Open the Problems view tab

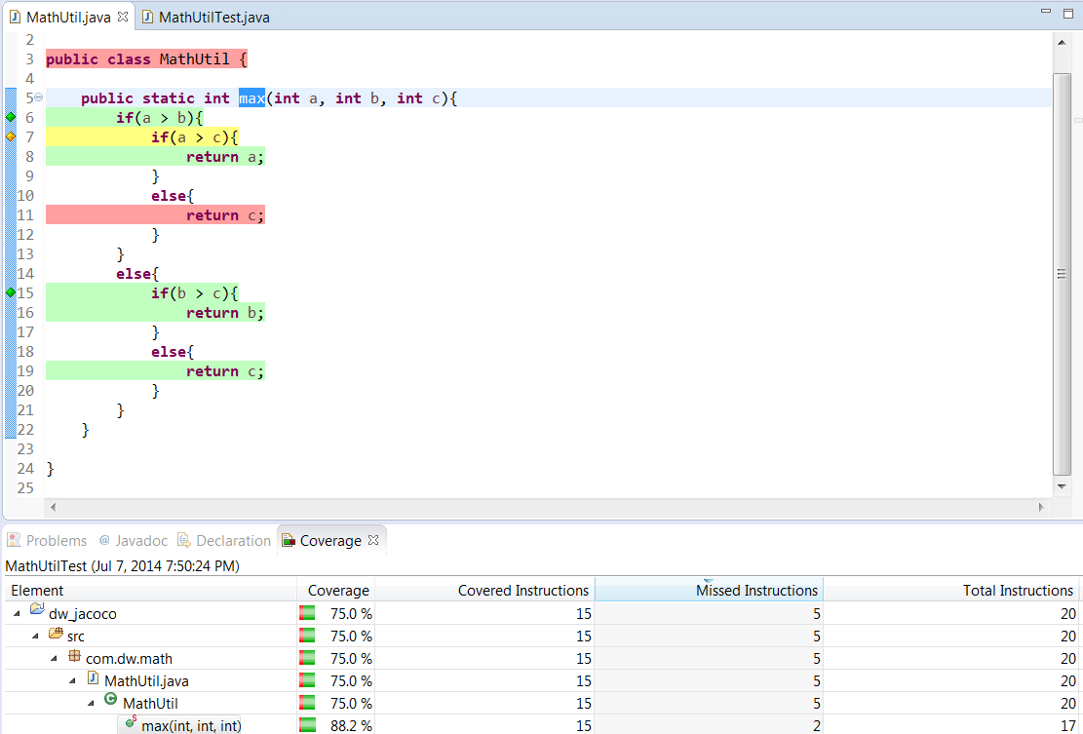pos(47,541)
